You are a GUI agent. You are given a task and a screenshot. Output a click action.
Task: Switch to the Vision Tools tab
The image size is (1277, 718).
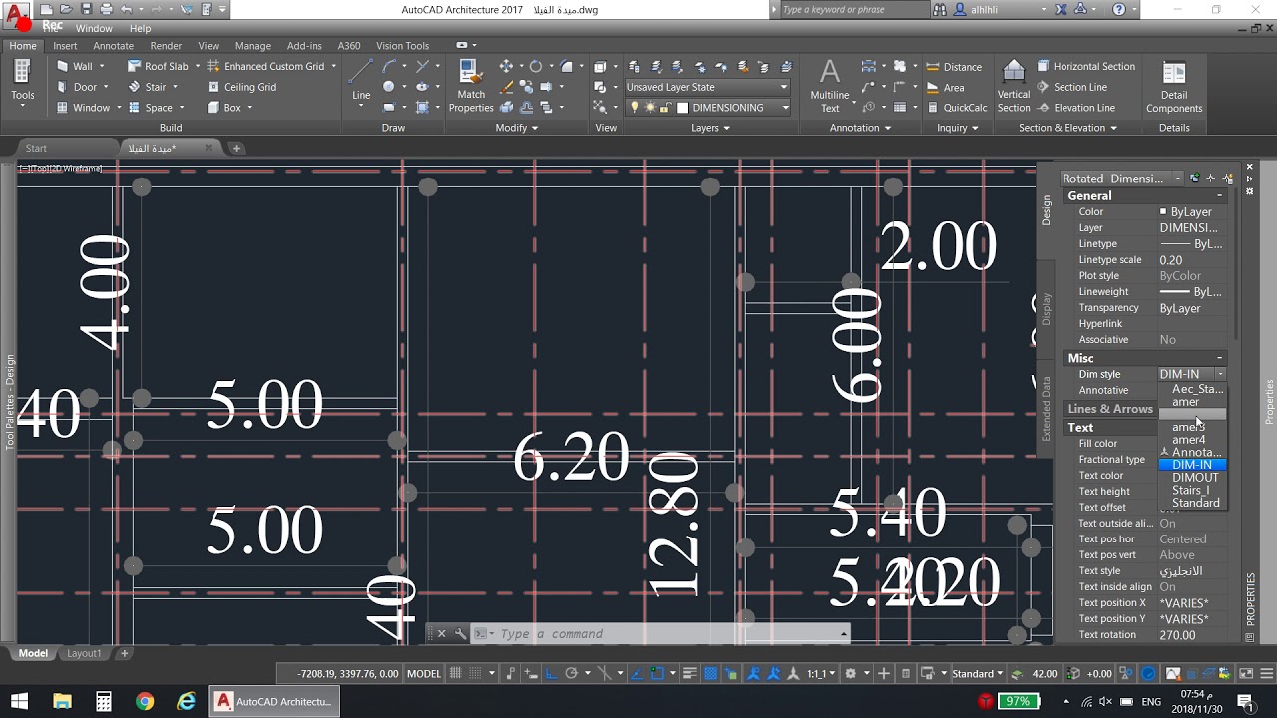(402, 46)
